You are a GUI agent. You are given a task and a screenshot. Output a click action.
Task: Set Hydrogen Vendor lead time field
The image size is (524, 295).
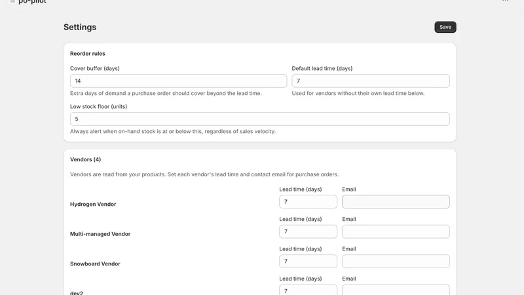[308, 202]
